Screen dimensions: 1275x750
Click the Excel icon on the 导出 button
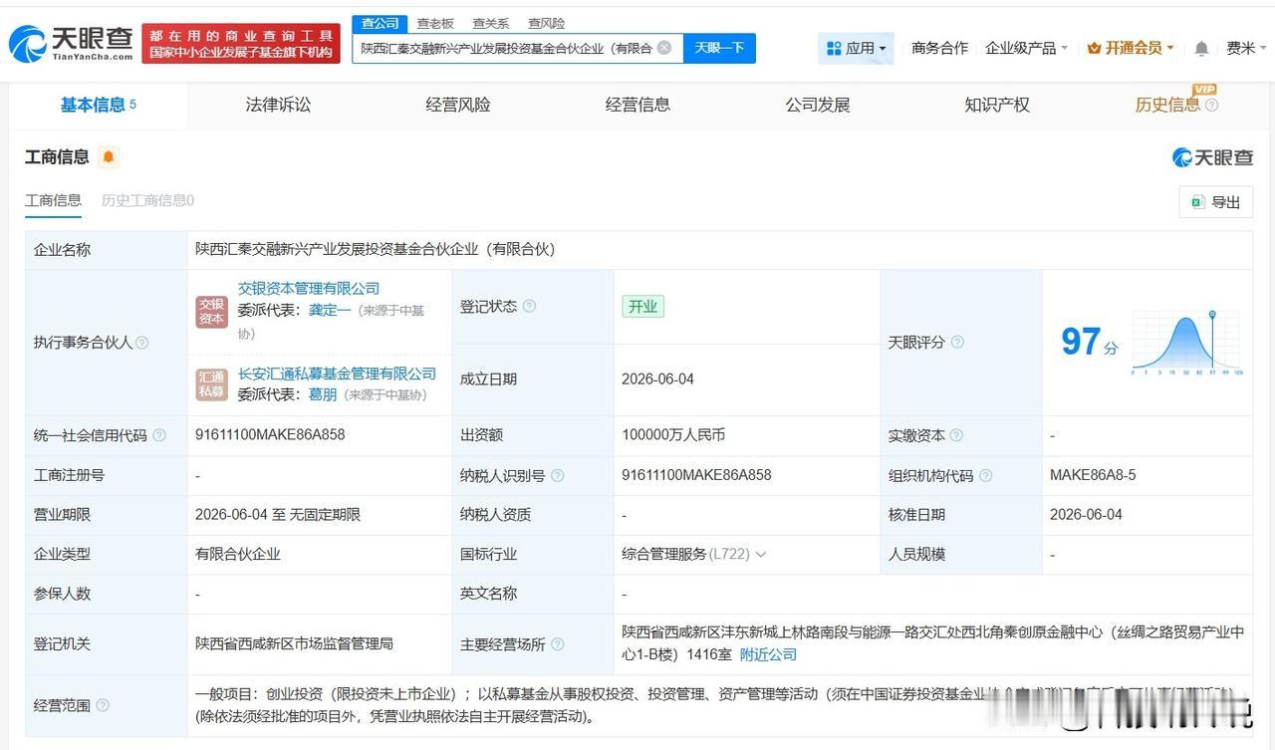click(x=1197, y=202)
